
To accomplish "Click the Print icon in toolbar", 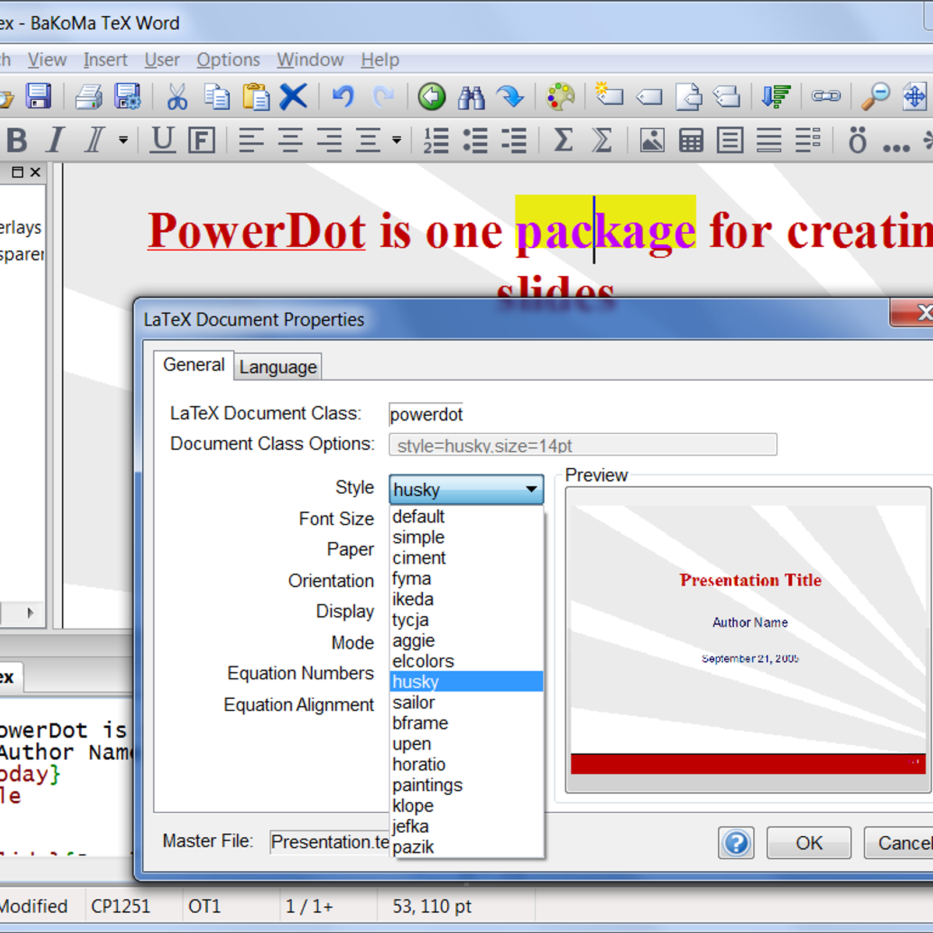I will [x=89, y=96].
